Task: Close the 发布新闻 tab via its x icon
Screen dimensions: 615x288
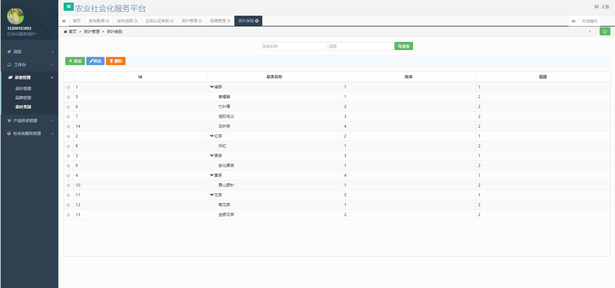Action: tap(107, 21)
